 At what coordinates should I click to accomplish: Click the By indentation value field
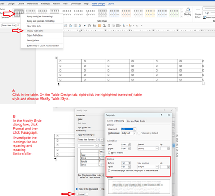coord(163,149)
